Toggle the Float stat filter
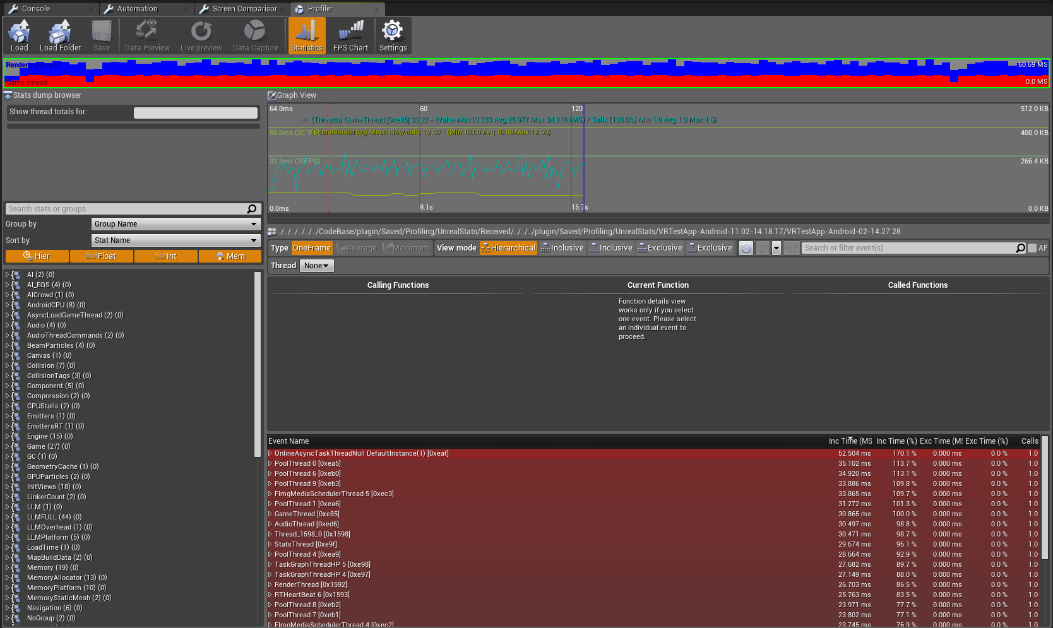Viewport: 1053px width, 628px height. pos(102,256)
